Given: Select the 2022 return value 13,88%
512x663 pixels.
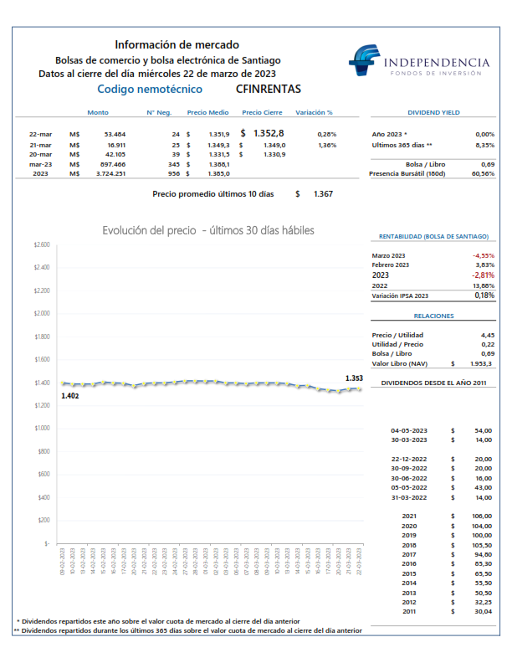Looking at the screenshot, I should click(484, 285).
